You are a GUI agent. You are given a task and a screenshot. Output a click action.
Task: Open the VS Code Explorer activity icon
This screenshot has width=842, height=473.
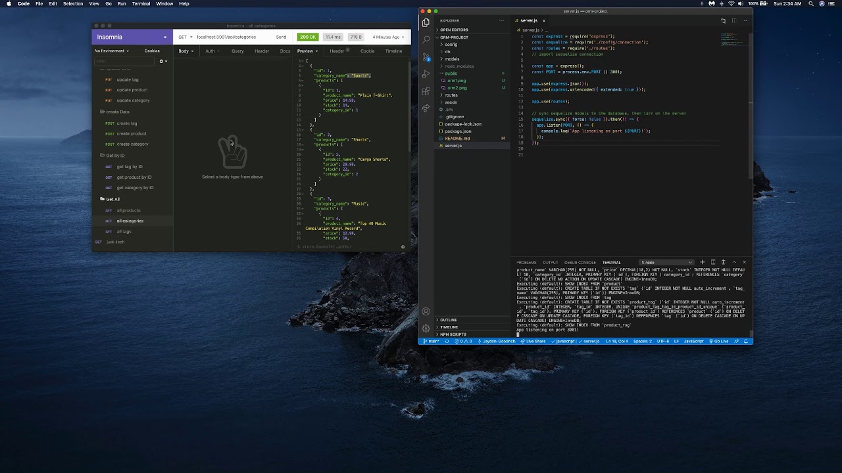(x=426, y=22)
